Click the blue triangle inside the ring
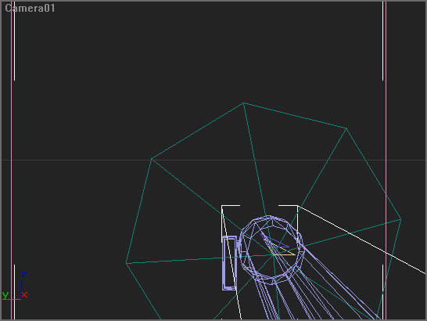 275,240
